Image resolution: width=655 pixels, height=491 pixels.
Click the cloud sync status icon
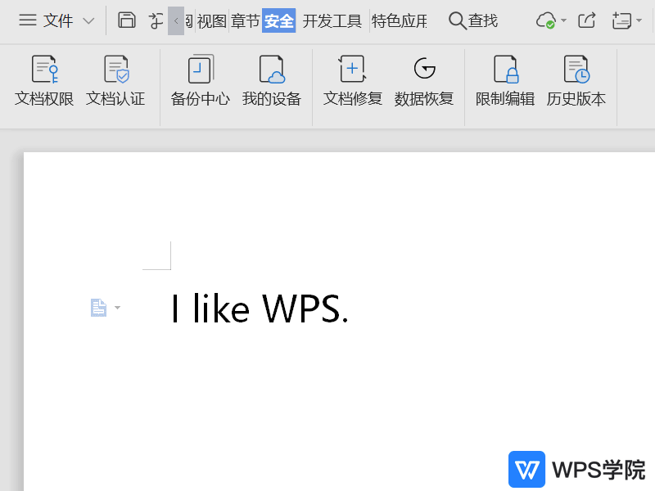point(547,20)
